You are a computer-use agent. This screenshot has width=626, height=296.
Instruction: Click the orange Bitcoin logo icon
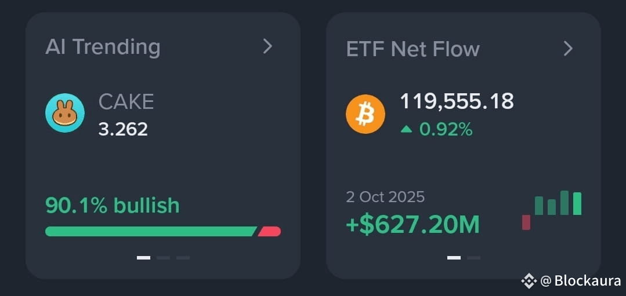[x=366, y=114]
